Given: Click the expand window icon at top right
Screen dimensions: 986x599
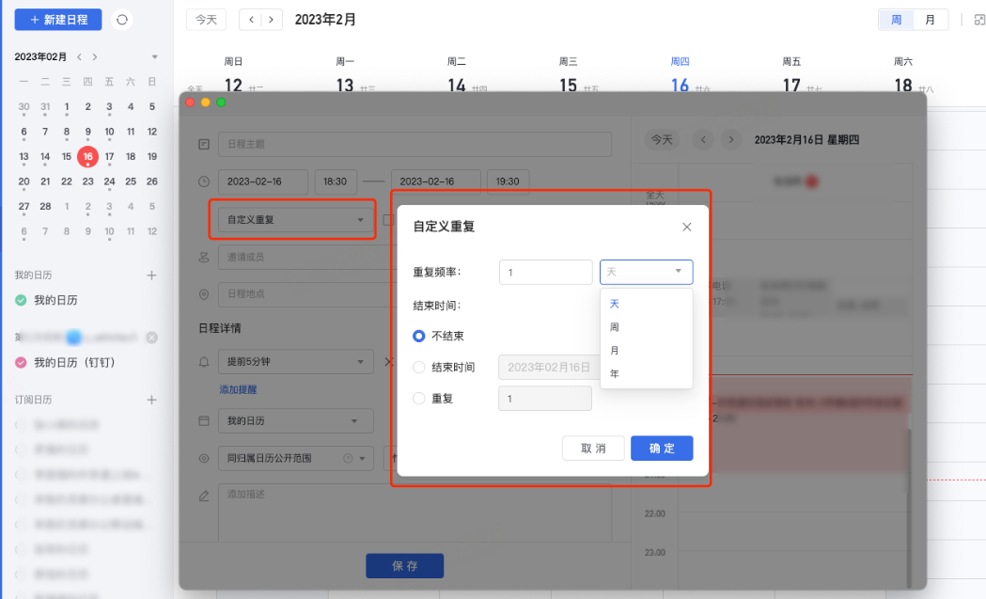Looking at the screenshot, I should pos(979,20).
